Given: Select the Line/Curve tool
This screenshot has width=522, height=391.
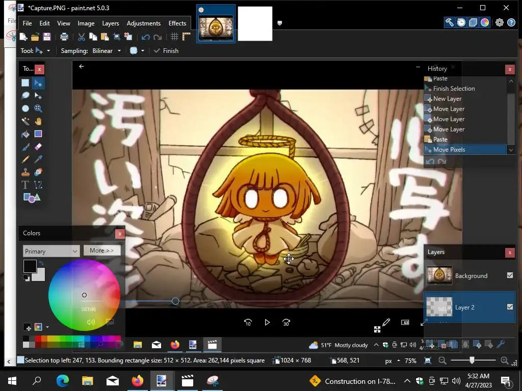Looking at the screenshot, I should click(38, 185).
